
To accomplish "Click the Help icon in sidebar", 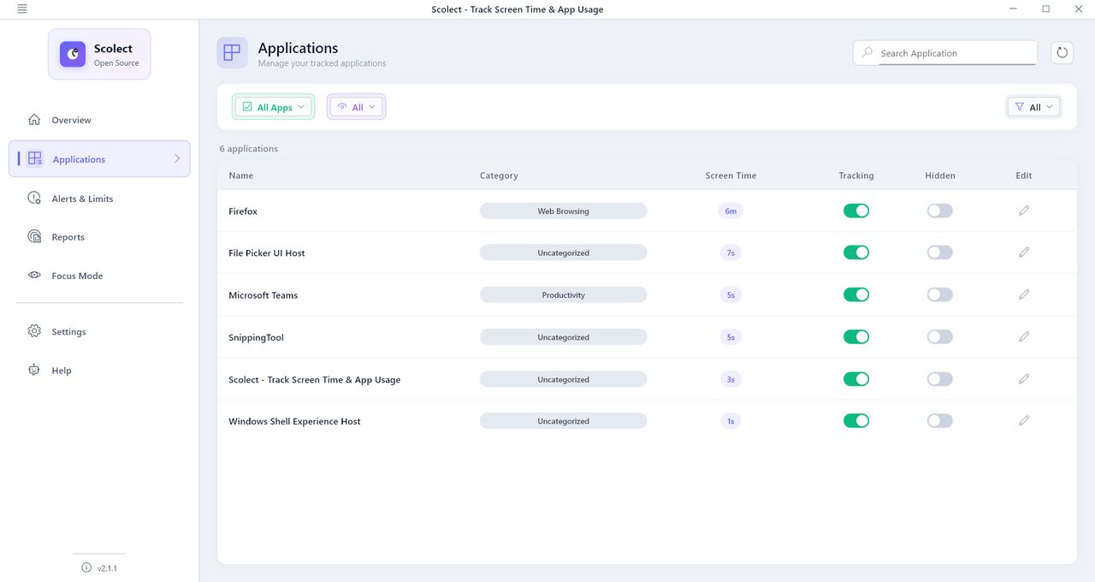I will click(34, 370).
